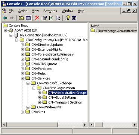Screen dimensions: 139x135
Task: Toggle the Show/Hide Console Tree icon
Action: point(28,18)
